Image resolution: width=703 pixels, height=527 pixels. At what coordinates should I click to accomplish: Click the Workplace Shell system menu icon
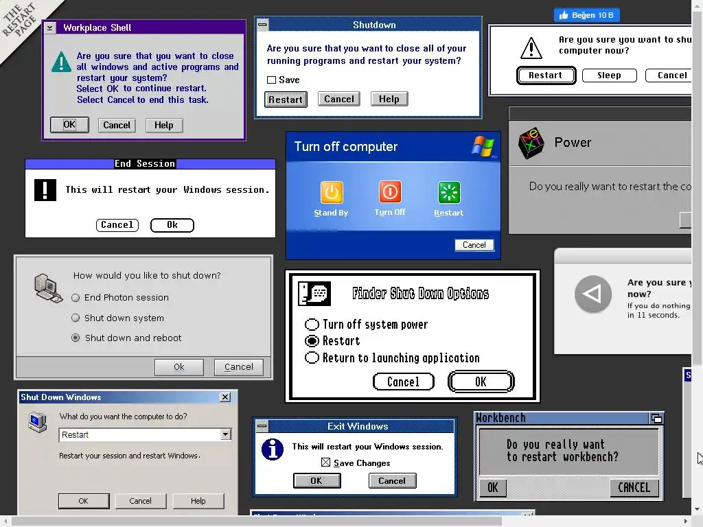coord(49,27)
